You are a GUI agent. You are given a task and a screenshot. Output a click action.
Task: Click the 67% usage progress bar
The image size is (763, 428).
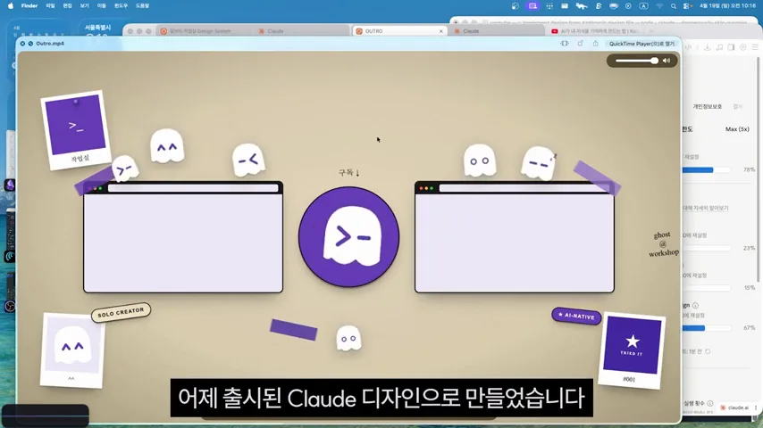(706, 328)
